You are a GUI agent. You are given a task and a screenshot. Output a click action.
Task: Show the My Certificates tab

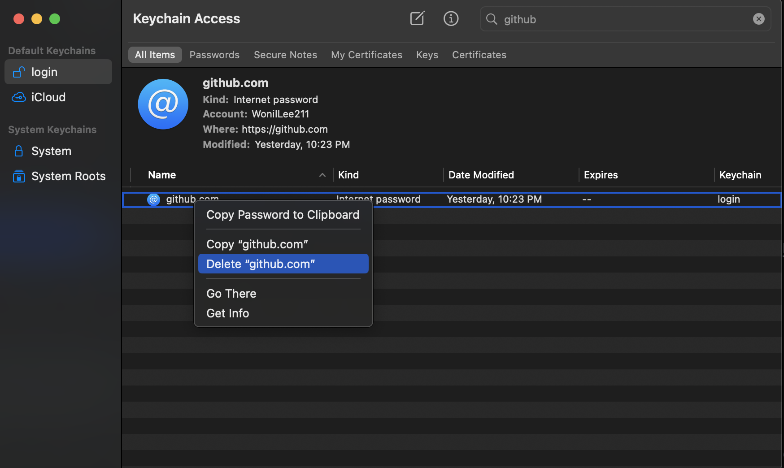pos(366,55)
